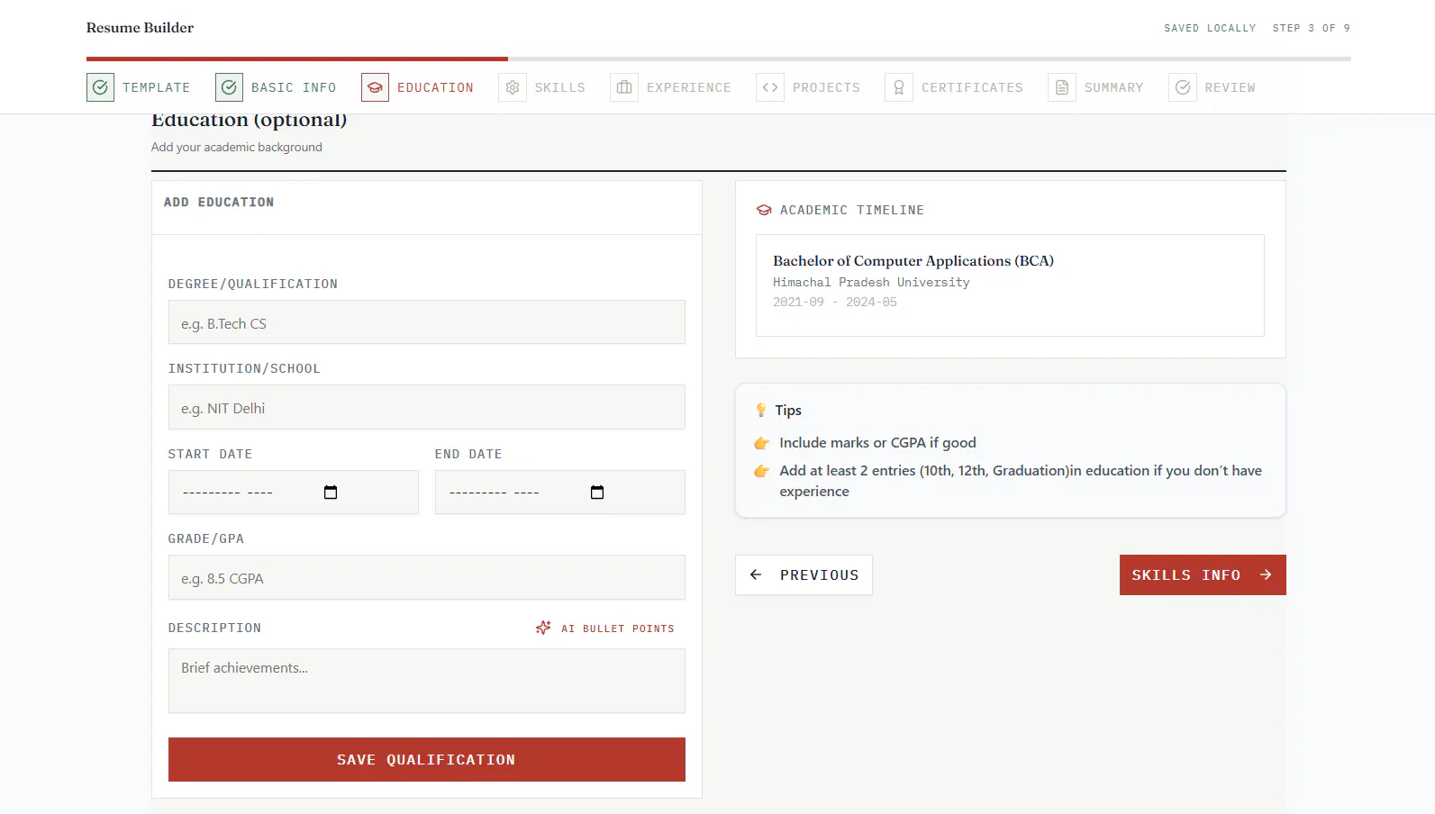Click inside the End Date field
The height and width of the screenshot is (814, 1435).
(x=560, y=493)
